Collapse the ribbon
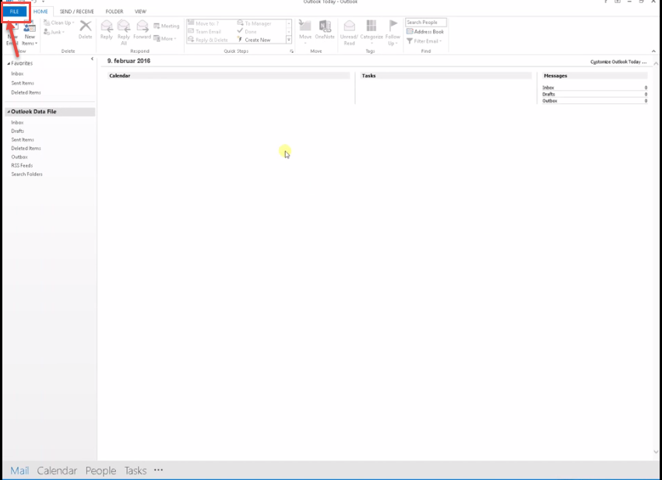662x480 pixels. [x=653, y=51]
